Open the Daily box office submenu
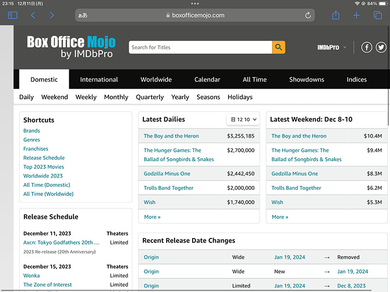This screenshot has width=390, height=292. [x=26, y=97]
